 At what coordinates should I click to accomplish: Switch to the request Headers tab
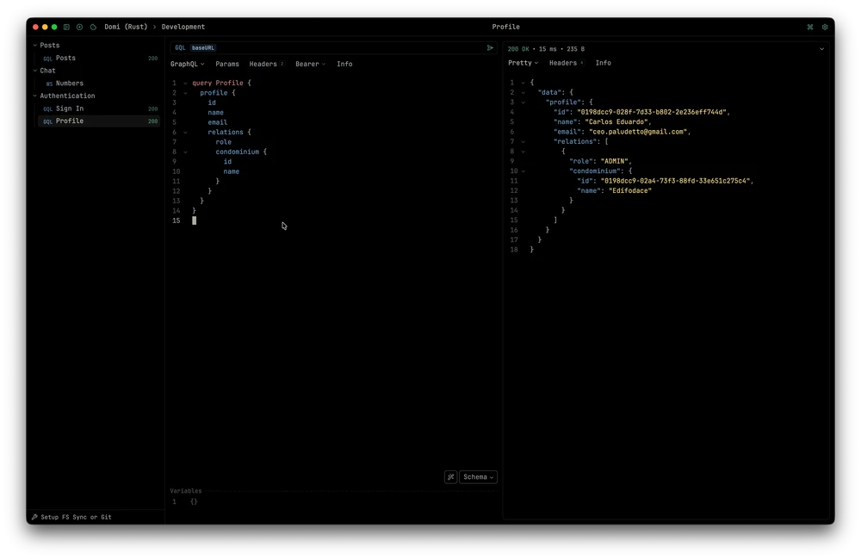266,65
